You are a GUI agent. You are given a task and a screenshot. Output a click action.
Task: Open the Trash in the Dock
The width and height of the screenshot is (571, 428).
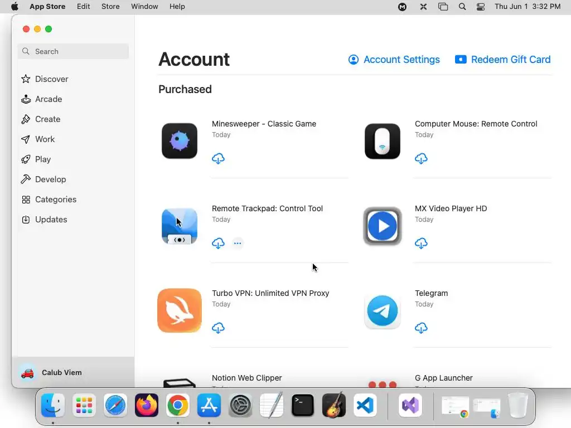tap(518, 405)
